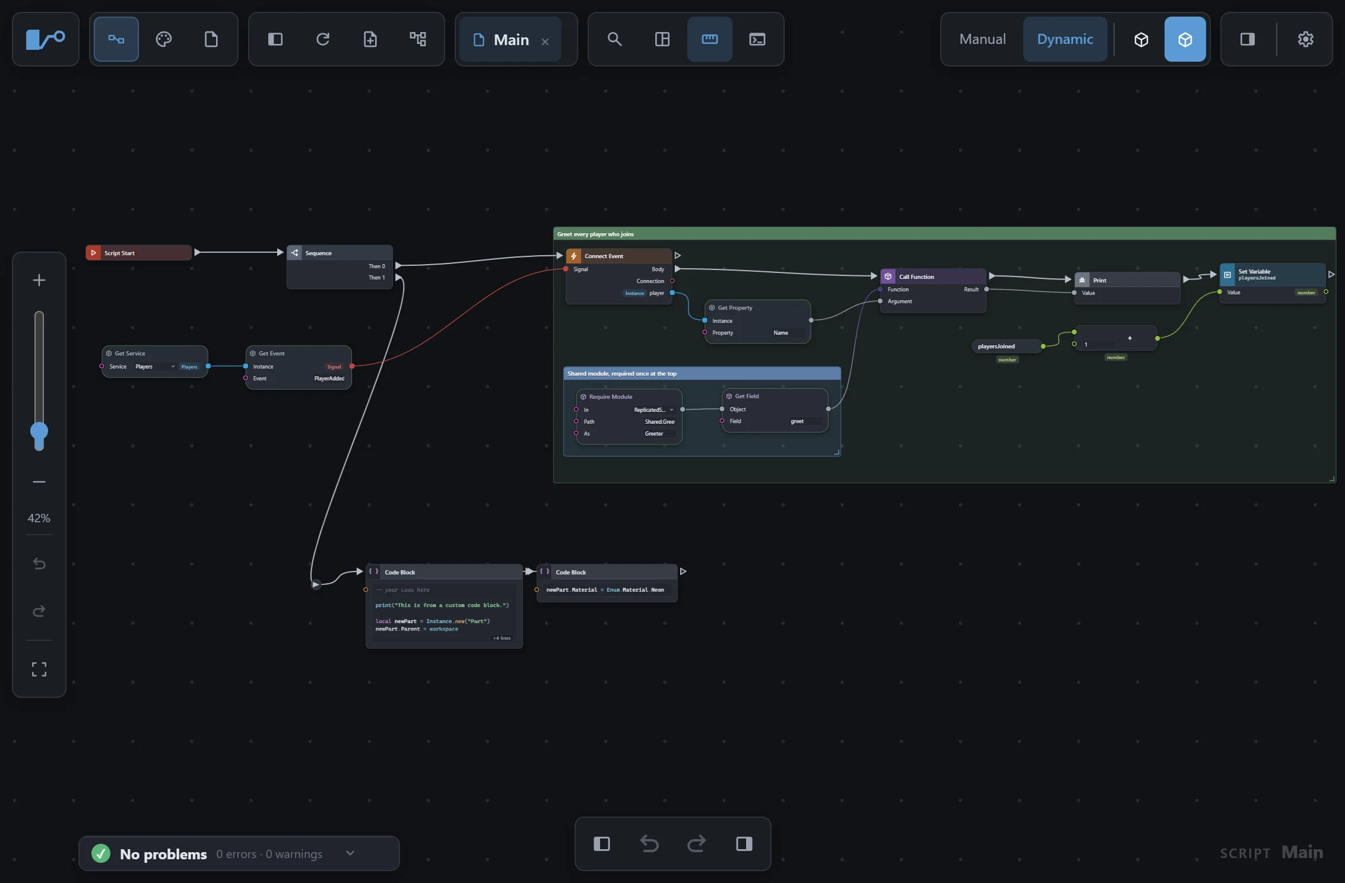Select the Connect Event node header
This screenshot has height=883, width=1345.
[x=619, y=256]
